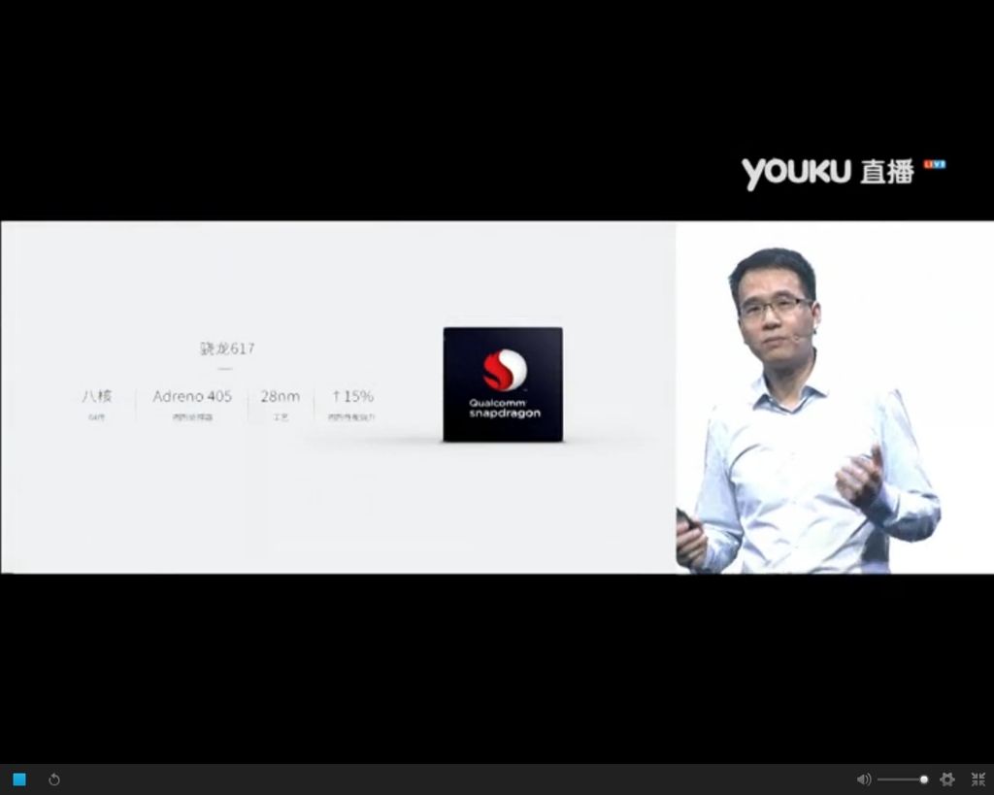Screen dimensions: 994x795
Task: Click the ↑15% figure on the slide
Action: coord(351,396)
